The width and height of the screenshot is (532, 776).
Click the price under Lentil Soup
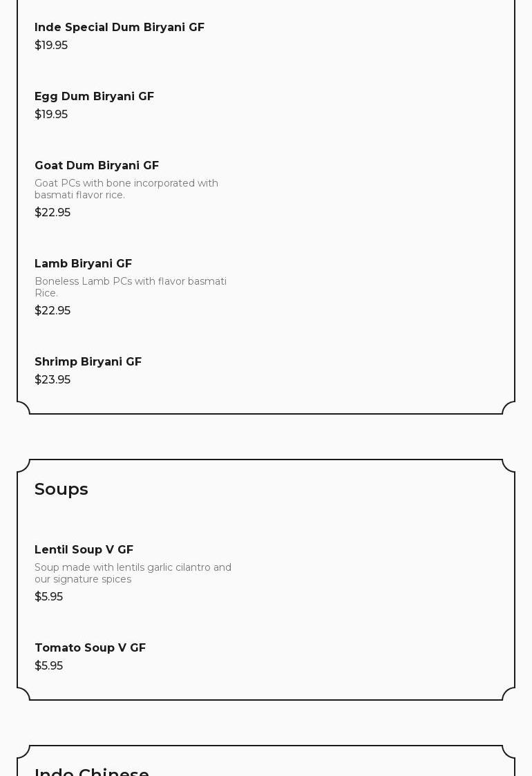click(x=48, y=597)
